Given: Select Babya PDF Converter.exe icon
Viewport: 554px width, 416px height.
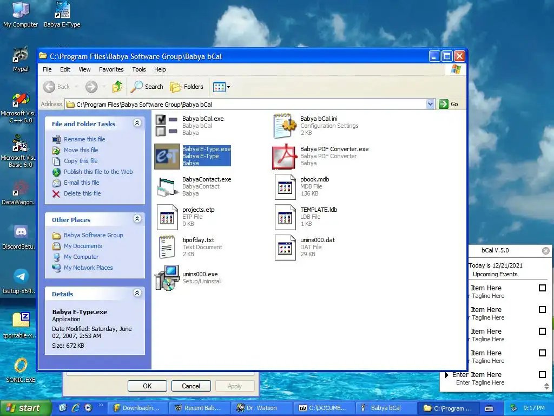Looking at the screenshot, I should pos(285,156).
